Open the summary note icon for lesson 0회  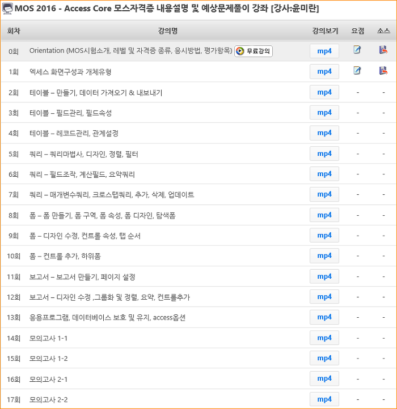(357, 49)
